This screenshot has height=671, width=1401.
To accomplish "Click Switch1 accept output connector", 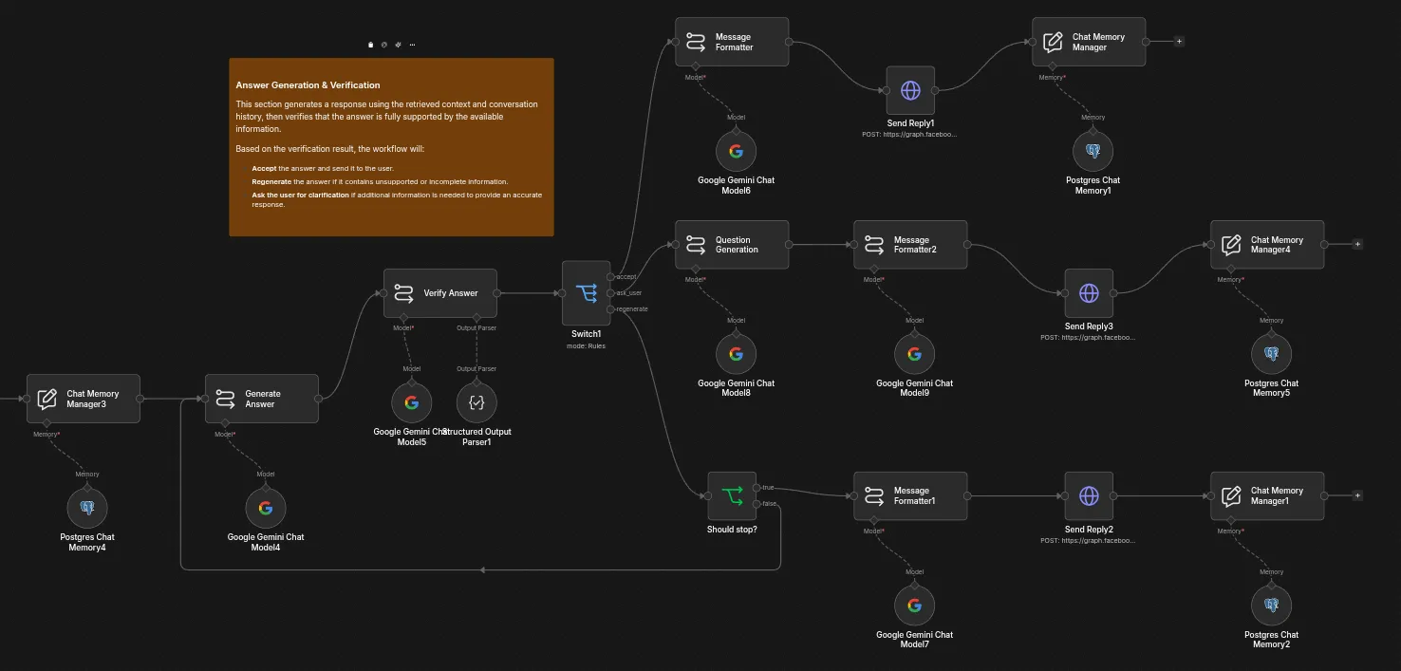I will click(x=610, y=277).
